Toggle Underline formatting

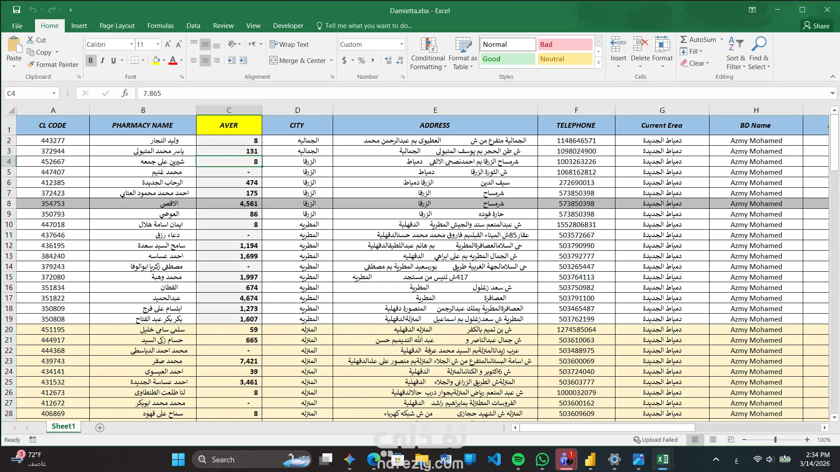point(113,60)
